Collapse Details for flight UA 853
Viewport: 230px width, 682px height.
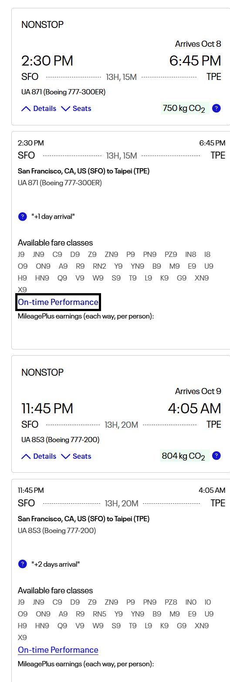tap(39, 456)
